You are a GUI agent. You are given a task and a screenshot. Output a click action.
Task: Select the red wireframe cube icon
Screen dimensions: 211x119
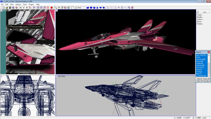[48, 8]
